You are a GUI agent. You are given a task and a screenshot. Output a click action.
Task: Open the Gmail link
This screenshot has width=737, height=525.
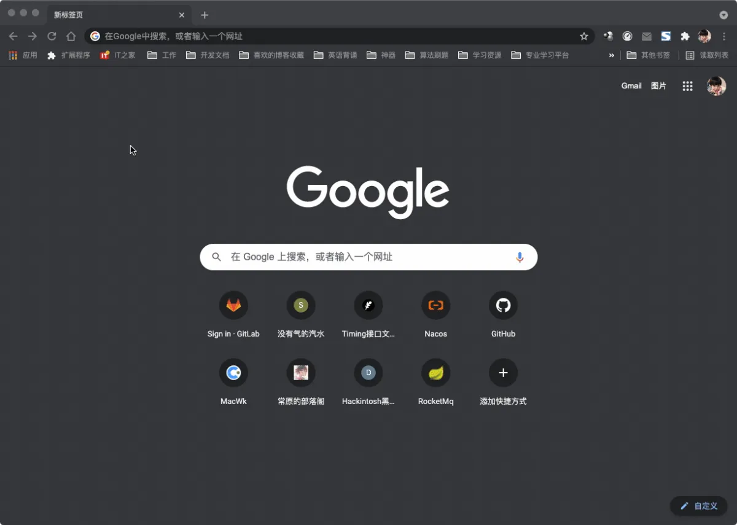coord(631,86)
